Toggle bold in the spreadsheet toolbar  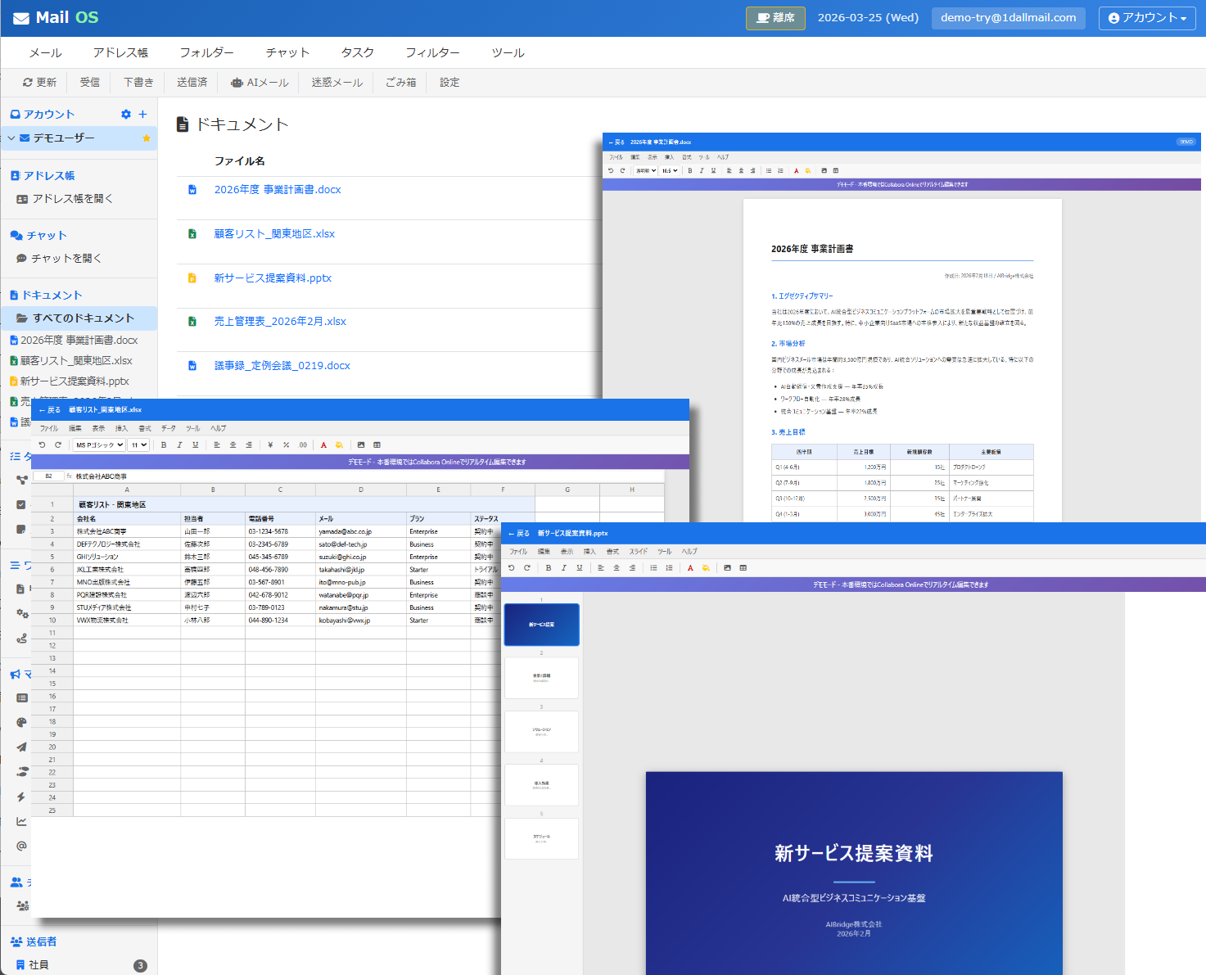[164, 445]
